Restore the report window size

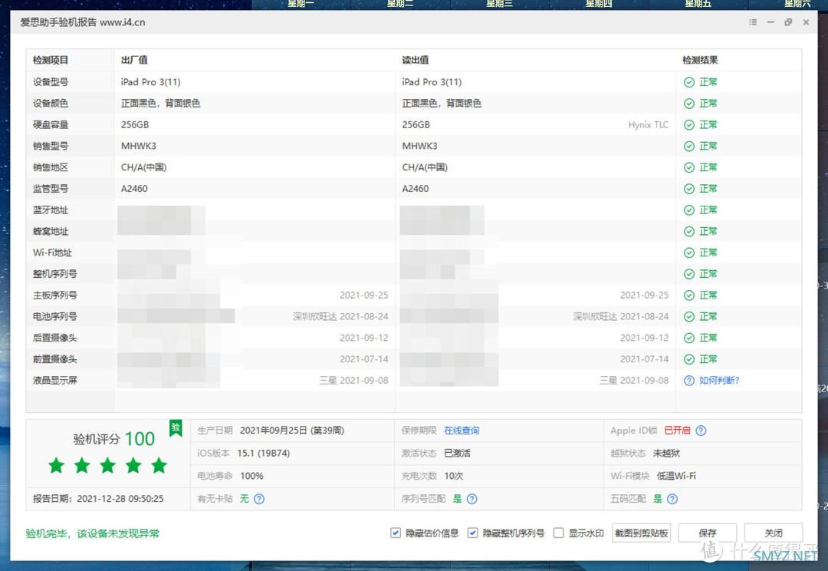click(788, 22)
